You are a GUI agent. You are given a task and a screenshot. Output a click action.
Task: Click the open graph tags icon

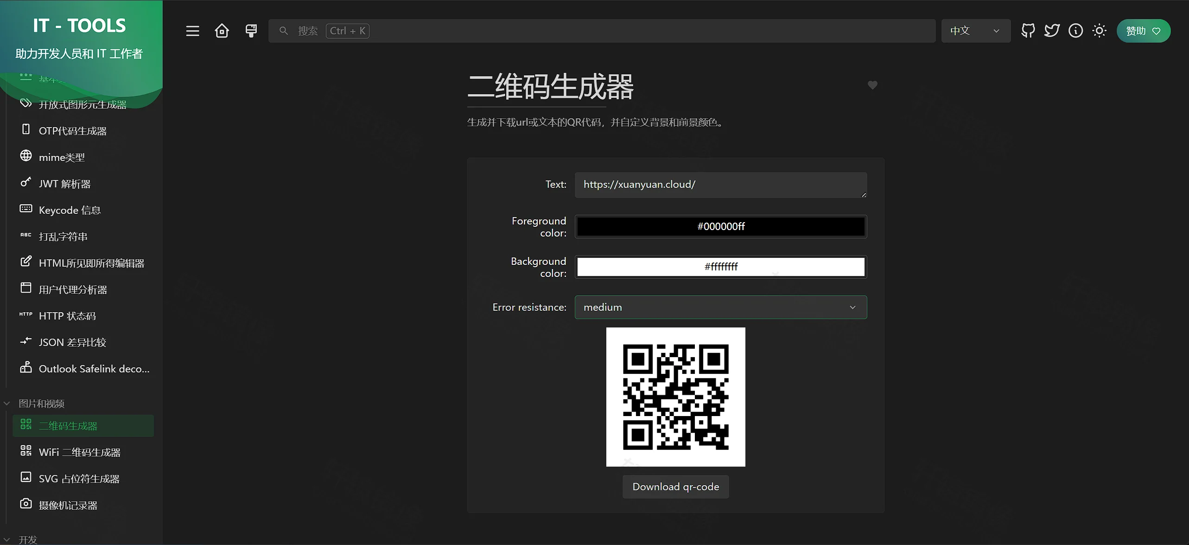tap(26, 103)
